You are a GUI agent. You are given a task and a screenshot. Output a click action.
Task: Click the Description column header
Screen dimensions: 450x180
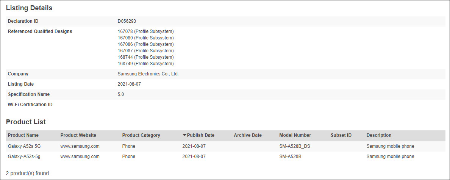[379, 135]
